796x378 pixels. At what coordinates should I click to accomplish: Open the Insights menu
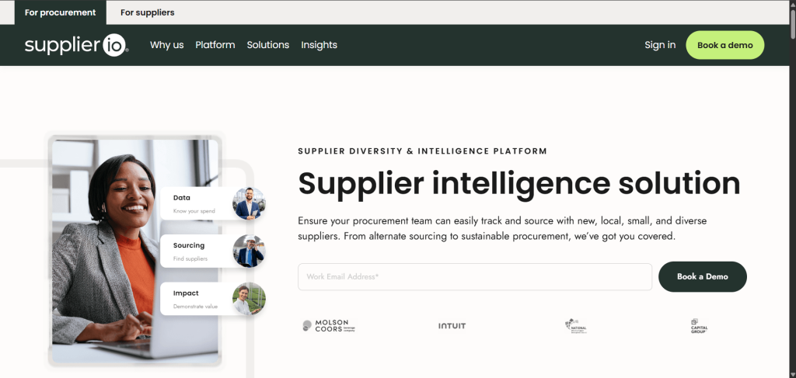(319, 45)
